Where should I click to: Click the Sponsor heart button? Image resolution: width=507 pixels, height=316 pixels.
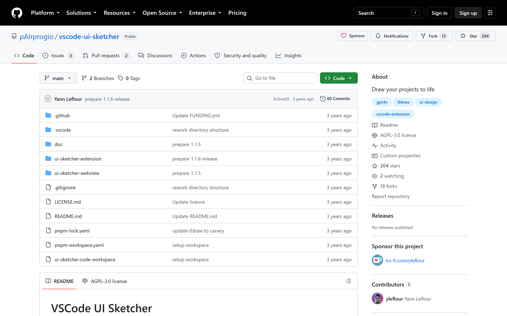tap(353, 36)
